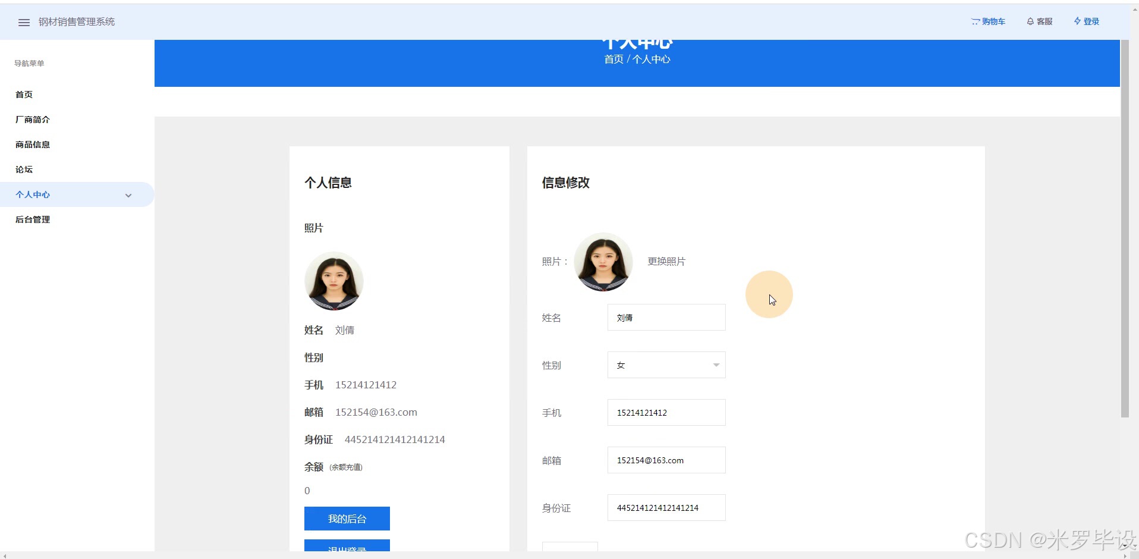Open the 购物车 shopping cart
The width and height of the screenshot is (1139, 559).
(993, 21)
